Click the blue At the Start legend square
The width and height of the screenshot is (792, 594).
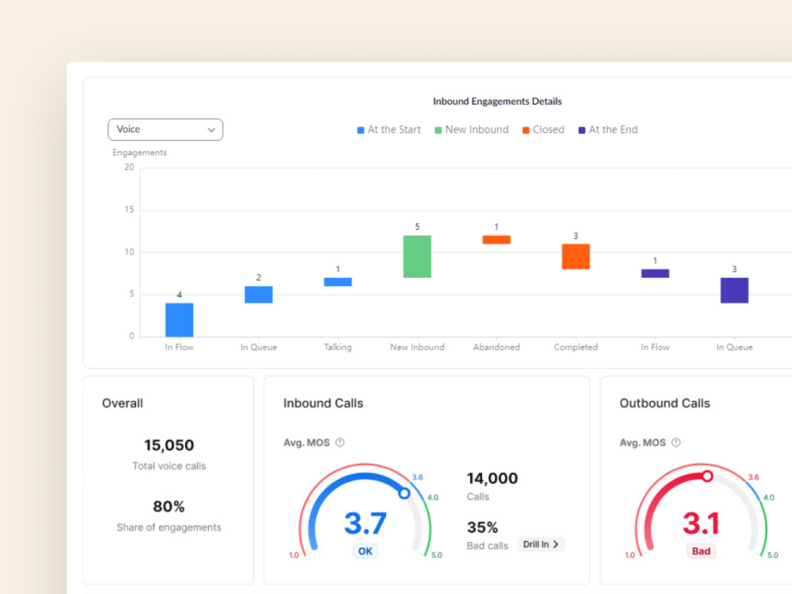click(360, 129)
